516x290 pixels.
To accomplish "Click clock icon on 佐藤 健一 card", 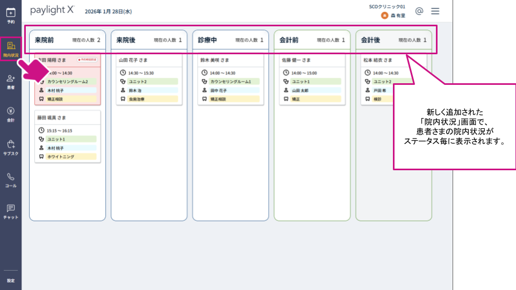I will click(x=286, y=73).
